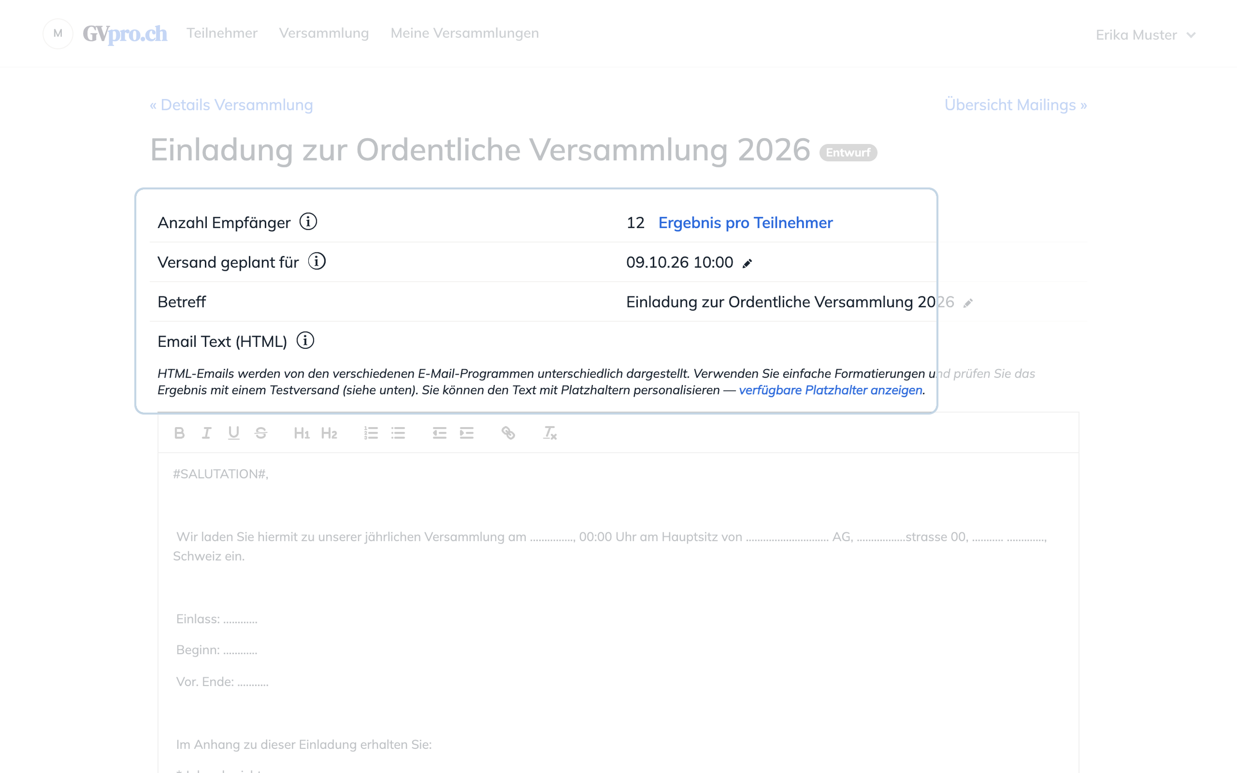
Task: Click the 'Vor. Ende:' line in email text
Action: coord(222,682)
